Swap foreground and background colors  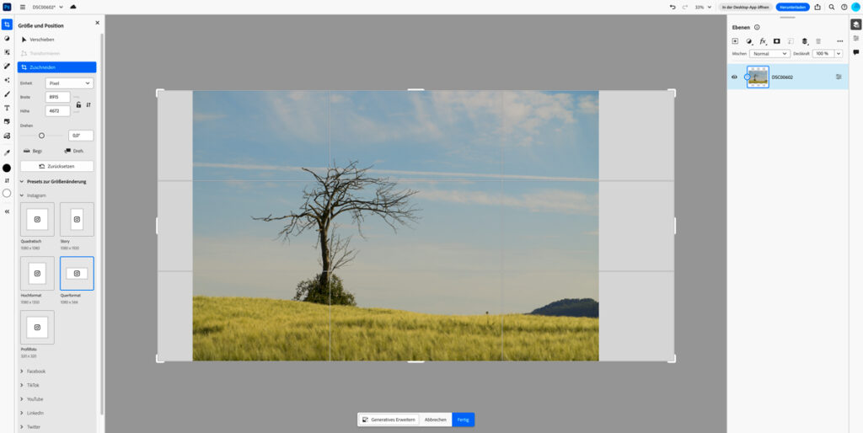[x=7, y=180]
